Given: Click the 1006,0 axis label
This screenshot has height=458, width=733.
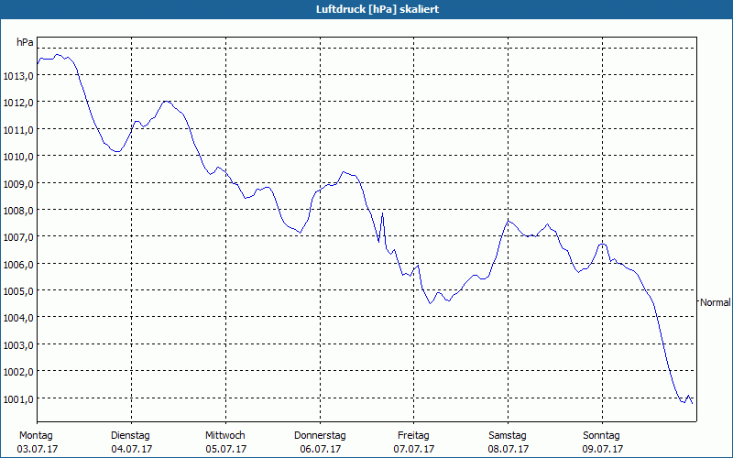Looking at the screenshot, I should point(18,265).
